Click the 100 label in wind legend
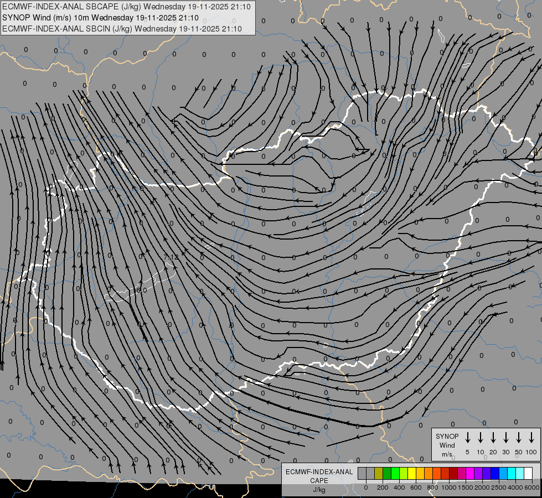 (531, 452)
